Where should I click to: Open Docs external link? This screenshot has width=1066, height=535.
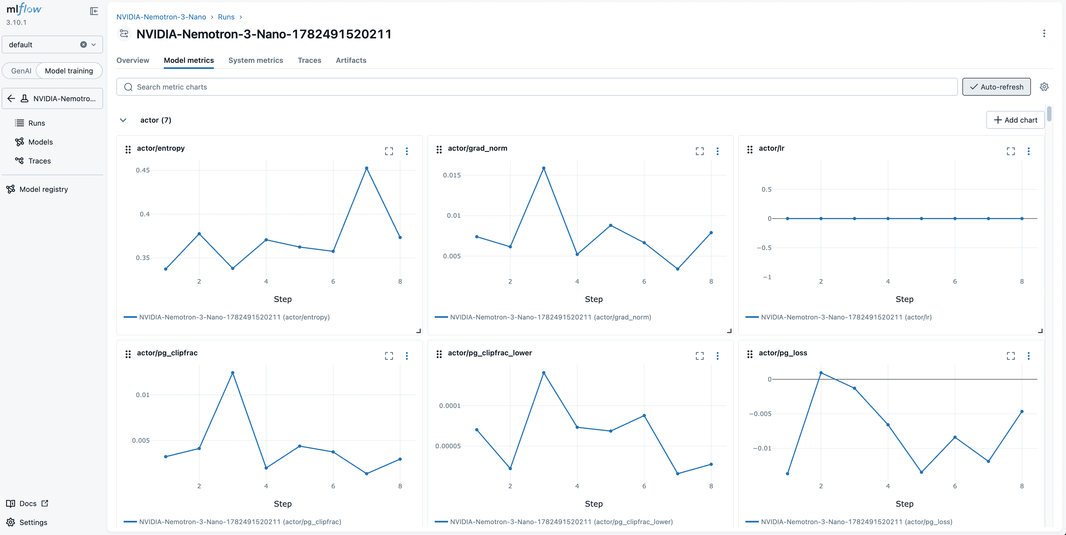tap(28, 503)
